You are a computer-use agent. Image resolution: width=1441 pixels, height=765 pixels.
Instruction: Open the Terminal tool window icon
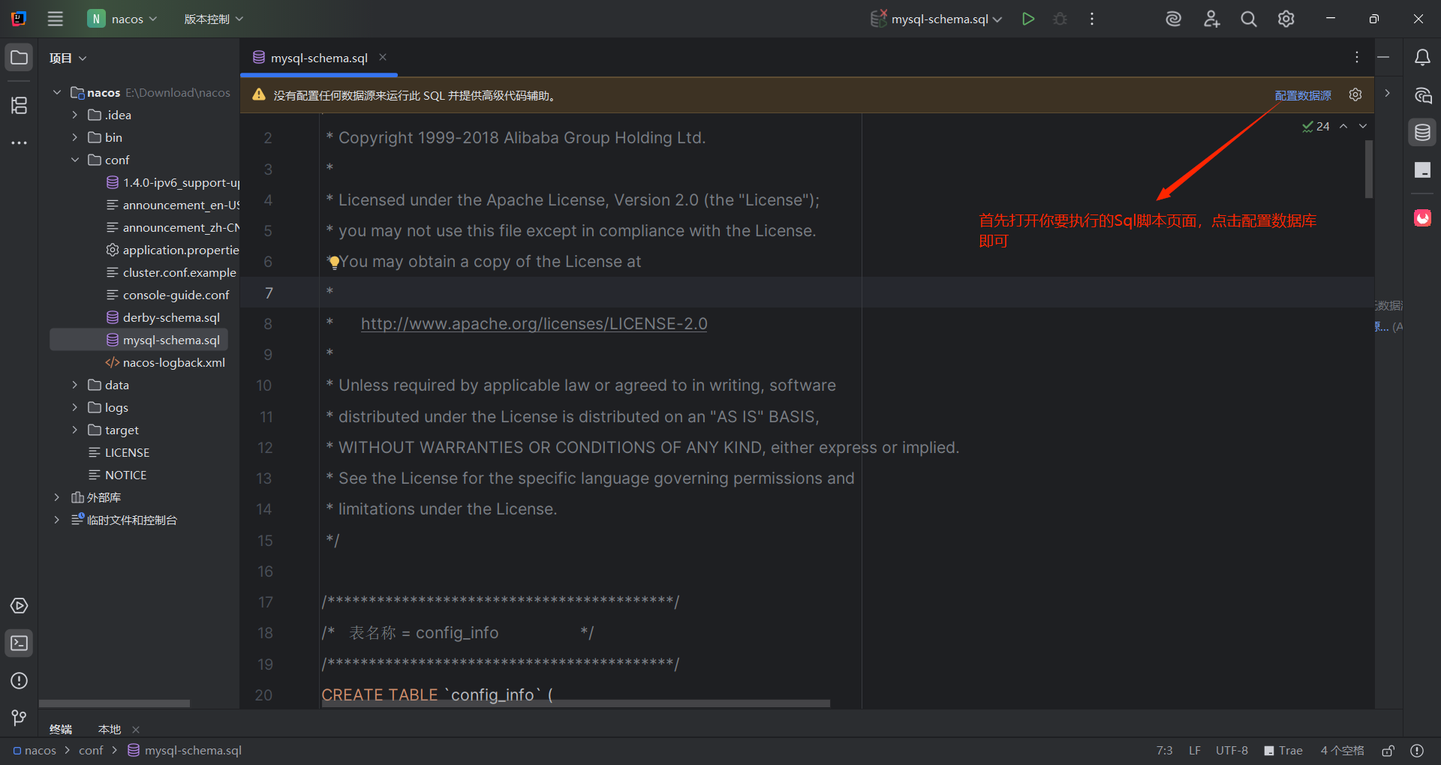click(x=20, y=643)
